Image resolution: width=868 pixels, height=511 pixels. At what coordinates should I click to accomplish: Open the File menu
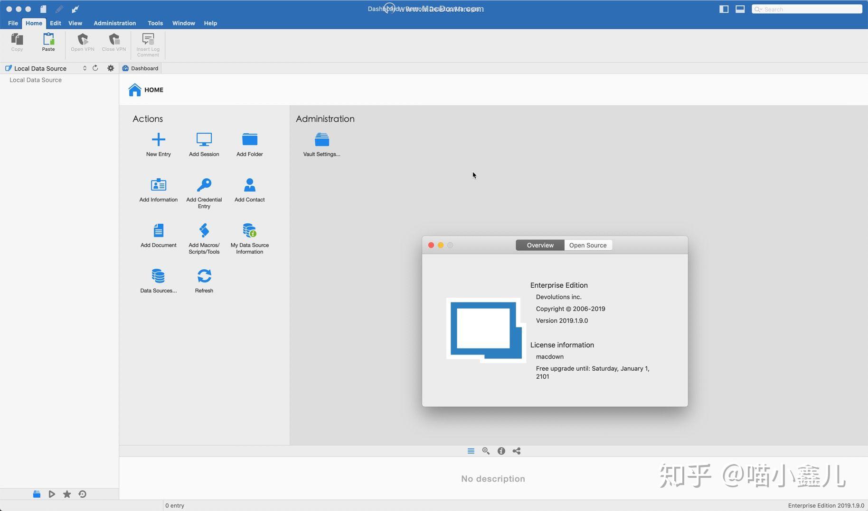tap(13, 23)
